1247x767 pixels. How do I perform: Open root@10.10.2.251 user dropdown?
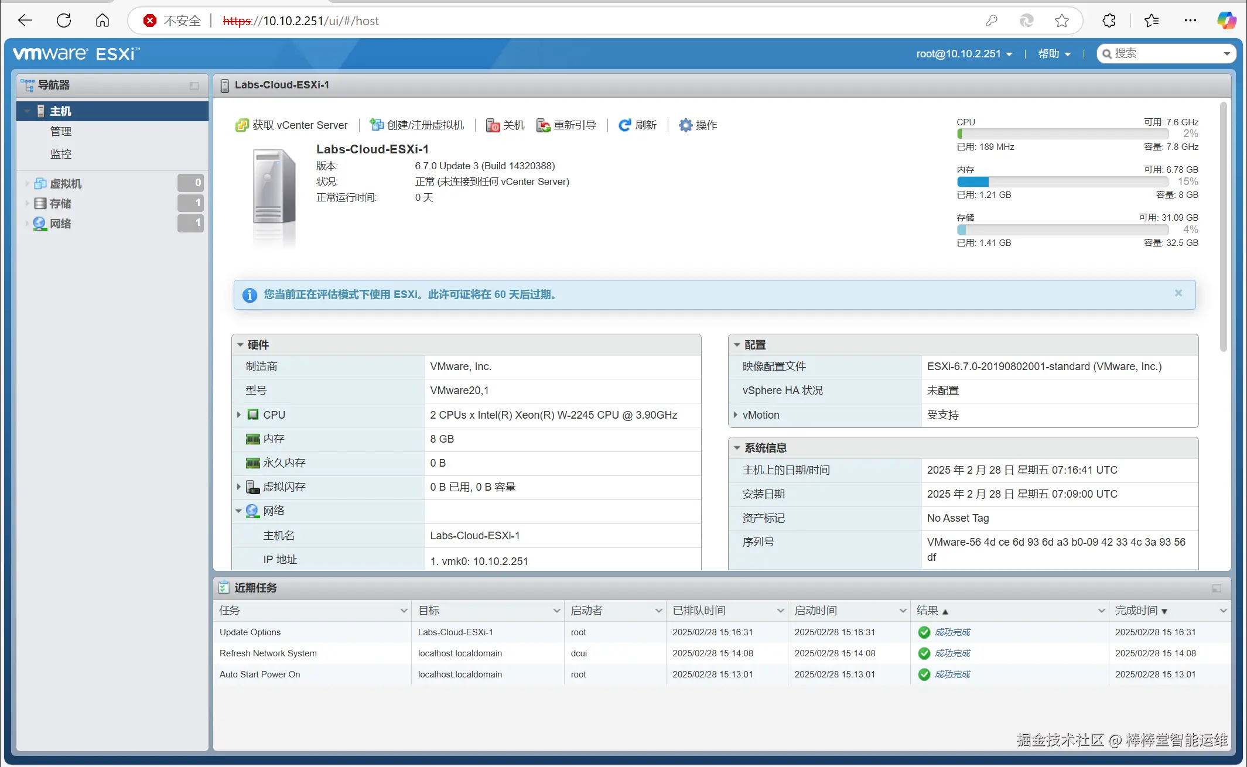click(x=964, y=54)
